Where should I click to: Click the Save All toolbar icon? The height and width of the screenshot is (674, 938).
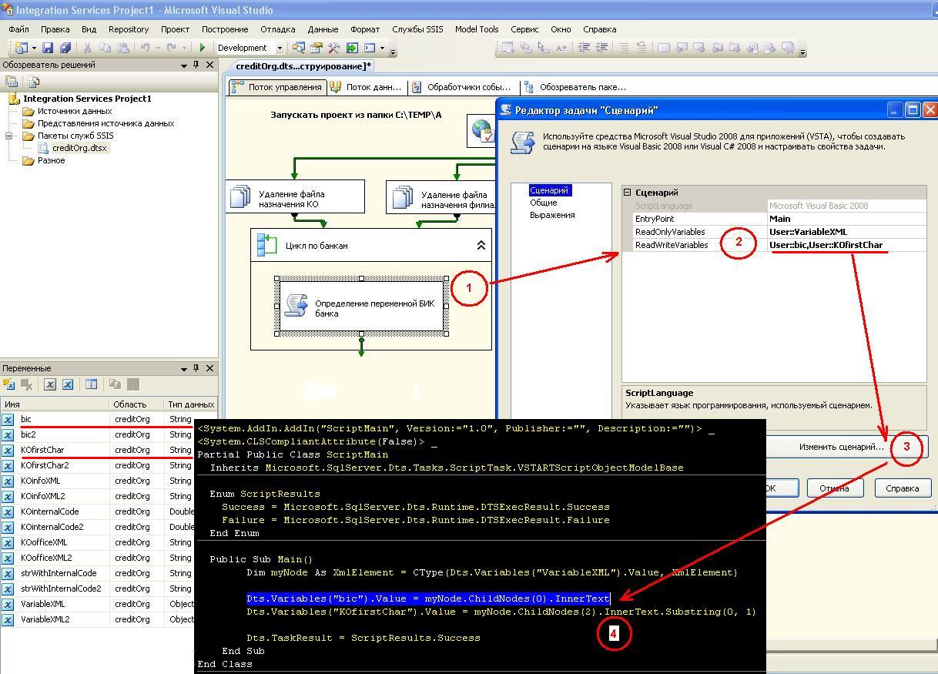[x=65, y=48]
